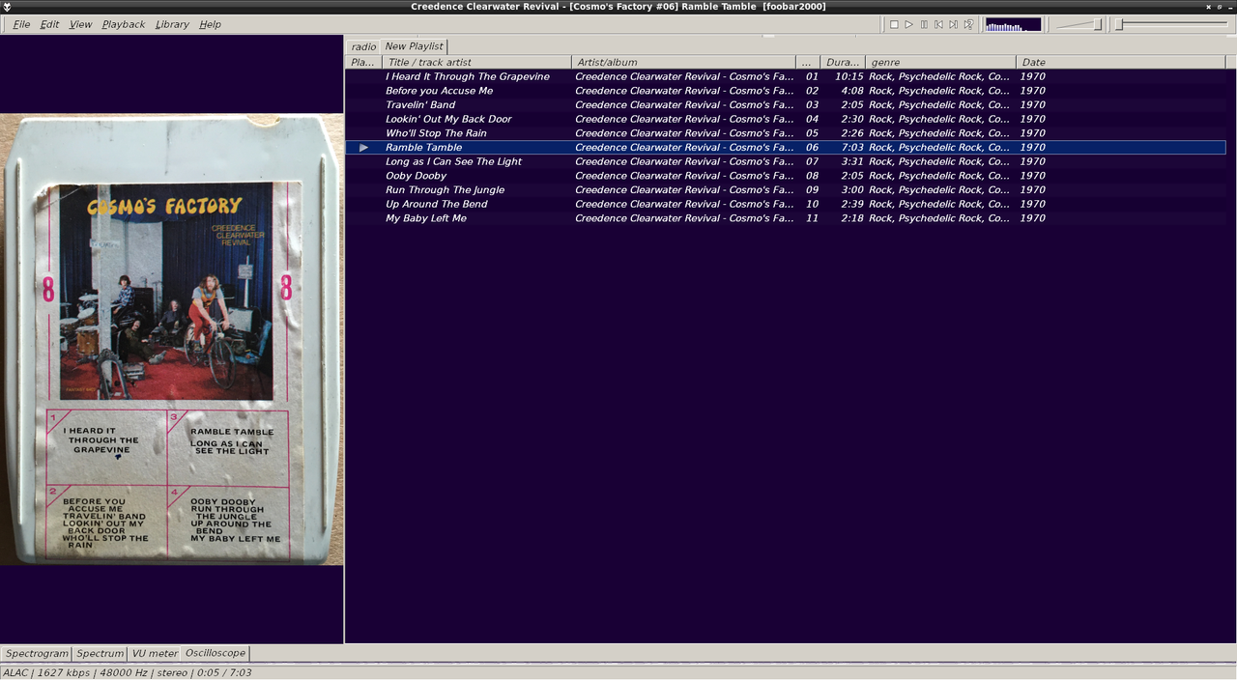
Task: Click track number 09 cell
Action: pos(812,190)
